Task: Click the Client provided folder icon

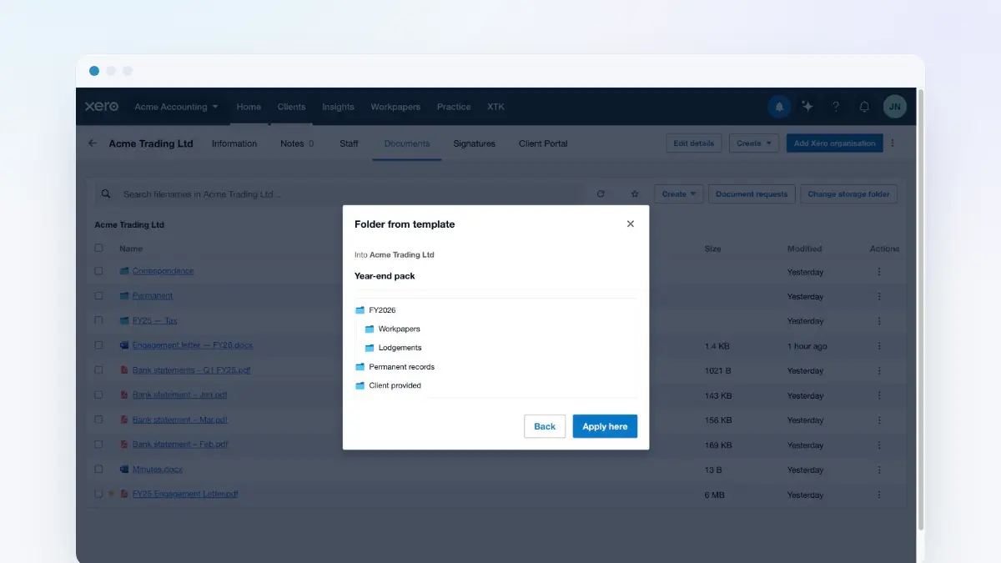Action: click(360, 385)
